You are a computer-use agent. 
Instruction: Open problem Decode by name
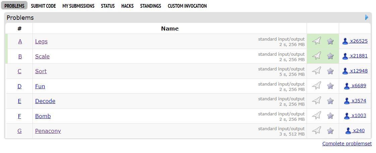click(x=45, y=101)
